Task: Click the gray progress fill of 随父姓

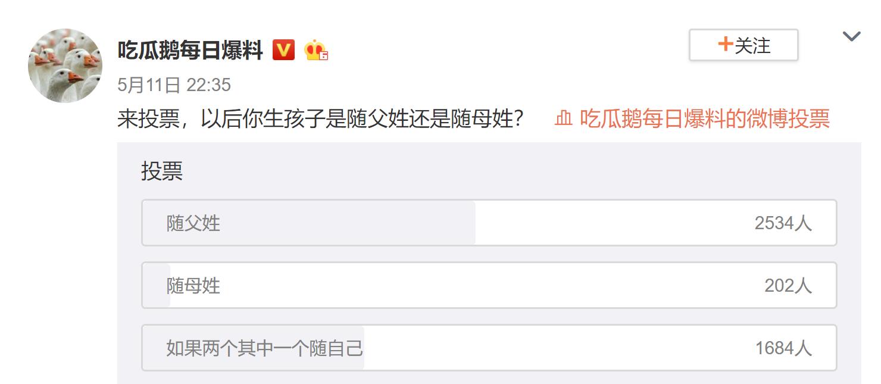Action: point(309,223)
